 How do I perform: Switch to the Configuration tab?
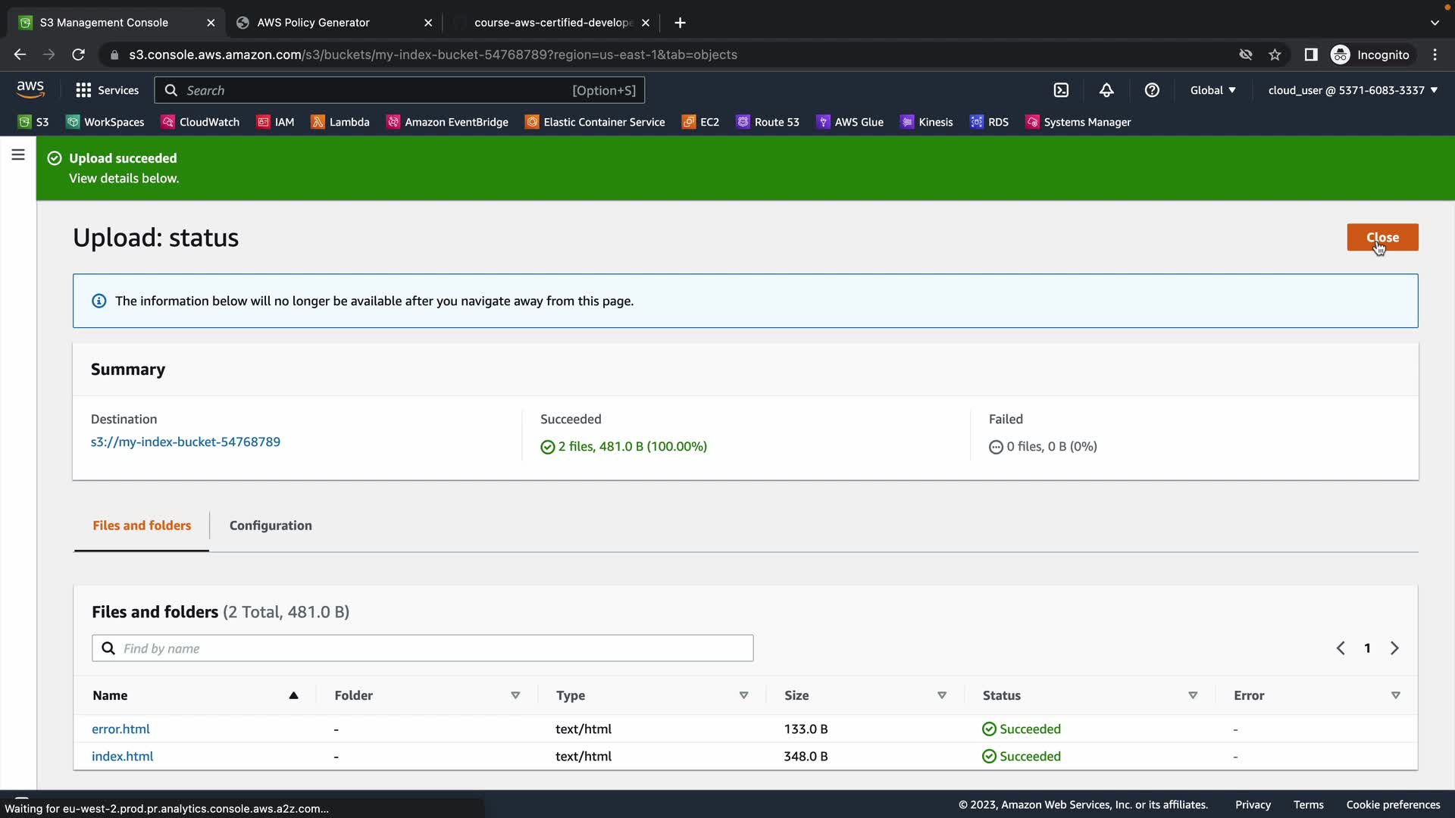point(271,526)
